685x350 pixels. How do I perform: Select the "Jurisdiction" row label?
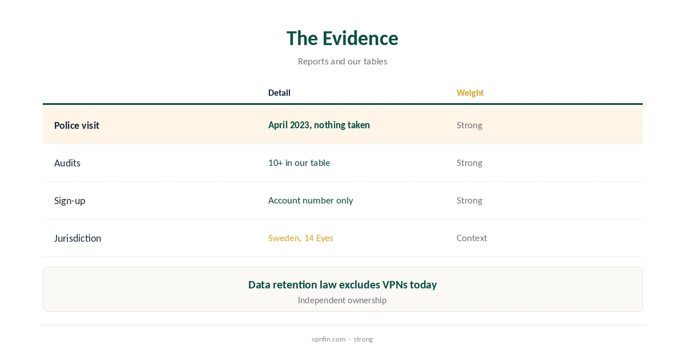(78, 238)
